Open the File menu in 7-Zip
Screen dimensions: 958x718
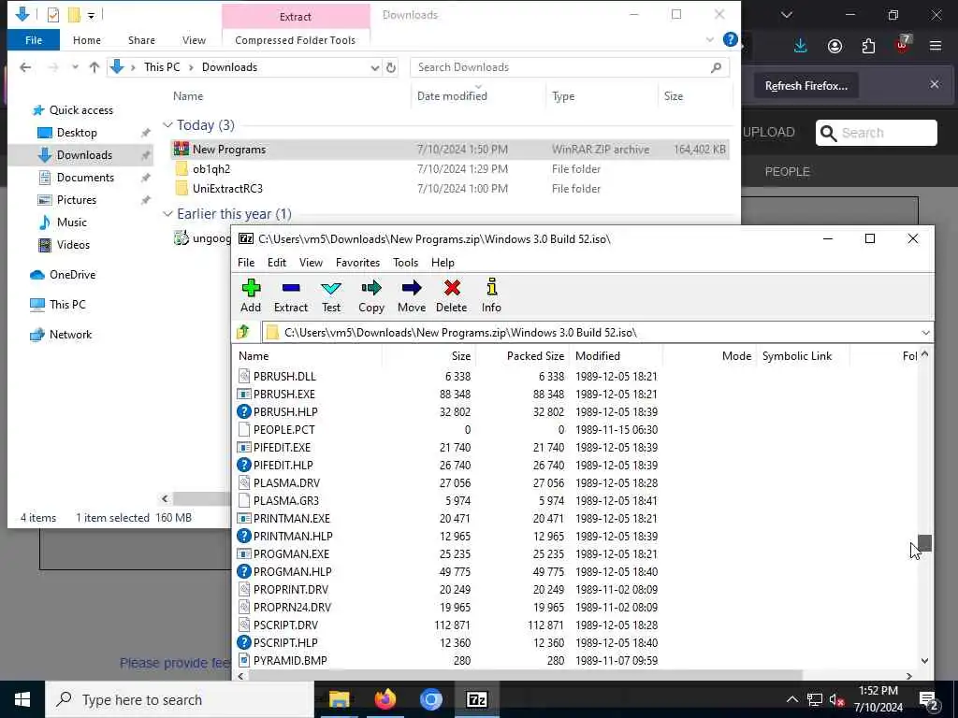246,263
